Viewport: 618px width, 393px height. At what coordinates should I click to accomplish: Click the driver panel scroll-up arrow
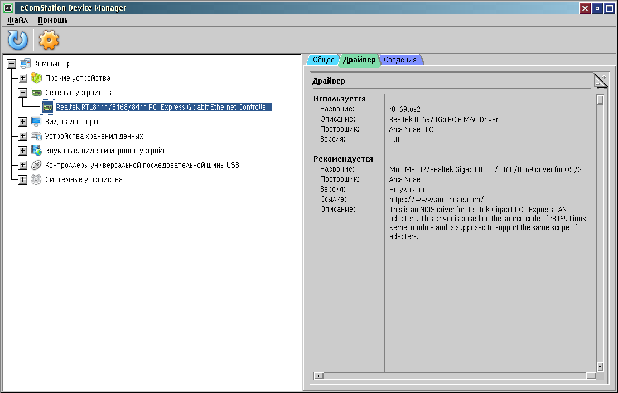point(600,99)
